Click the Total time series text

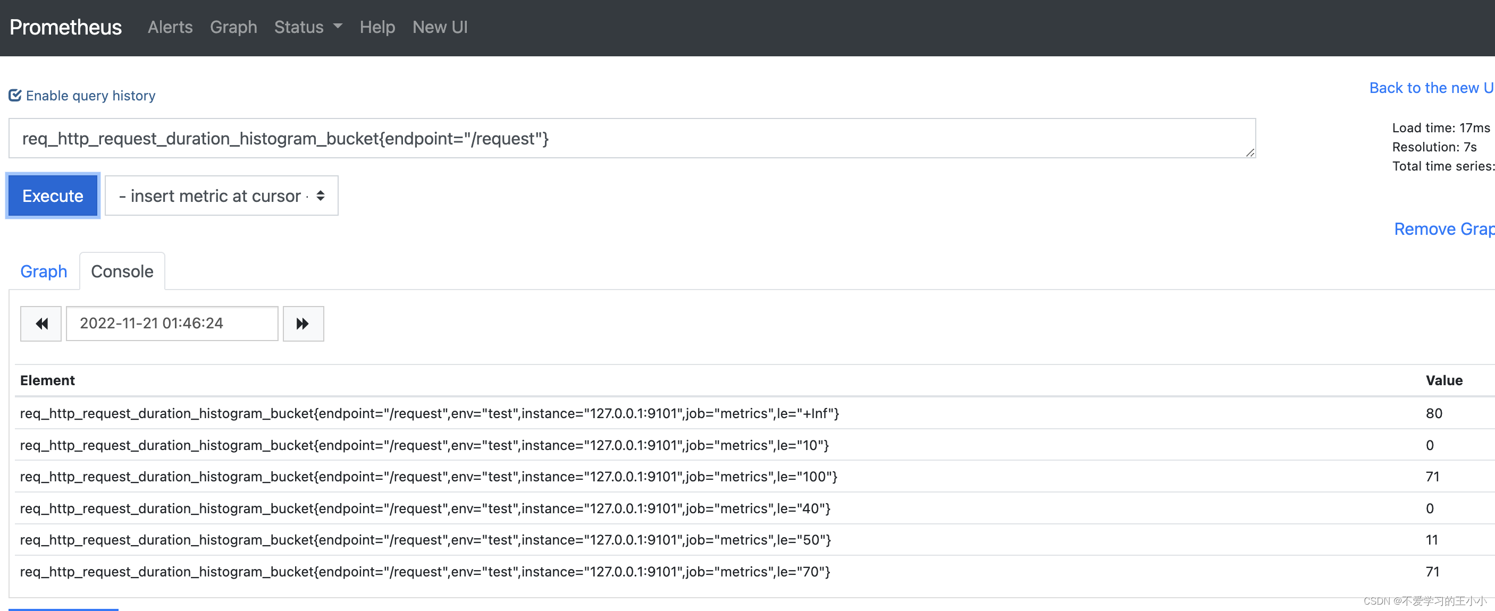1443,166
